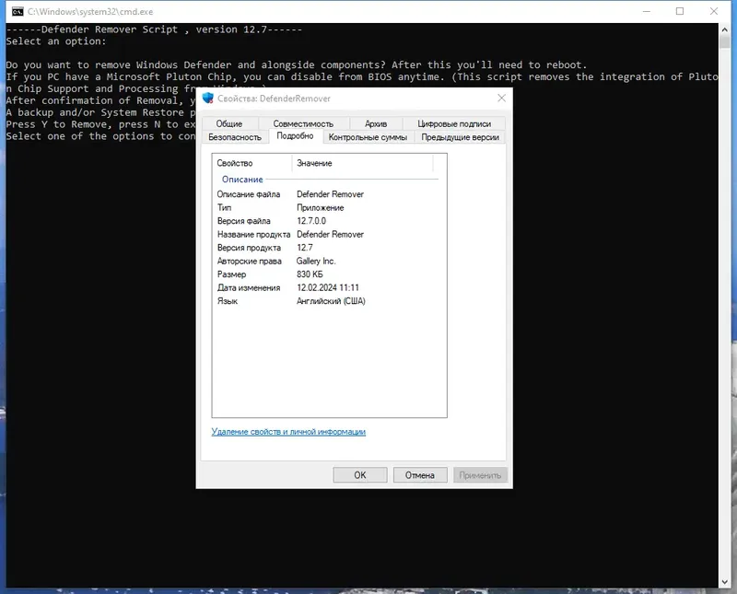The width and height of the screenshot is (737, 594).
Task: Click scrollbar up arrow in cmd window
Action: pos(724,29)
